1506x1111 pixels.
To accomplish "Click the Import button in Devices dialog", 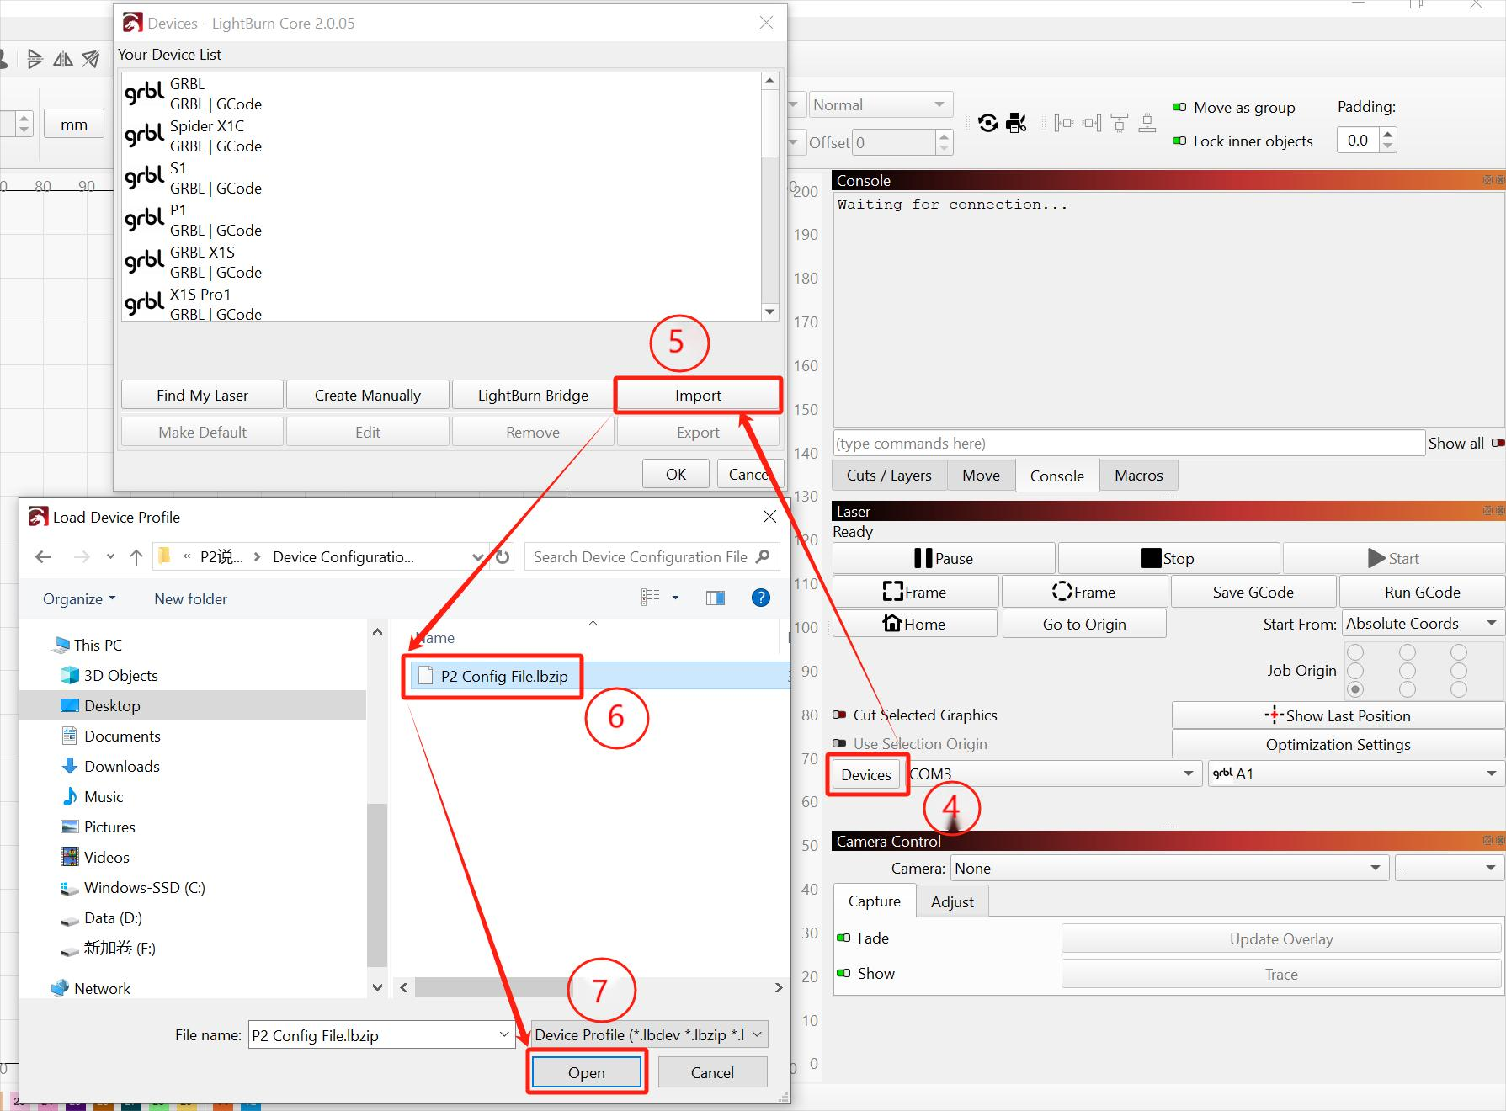I will pyautogui.click(x=698, y=395).
